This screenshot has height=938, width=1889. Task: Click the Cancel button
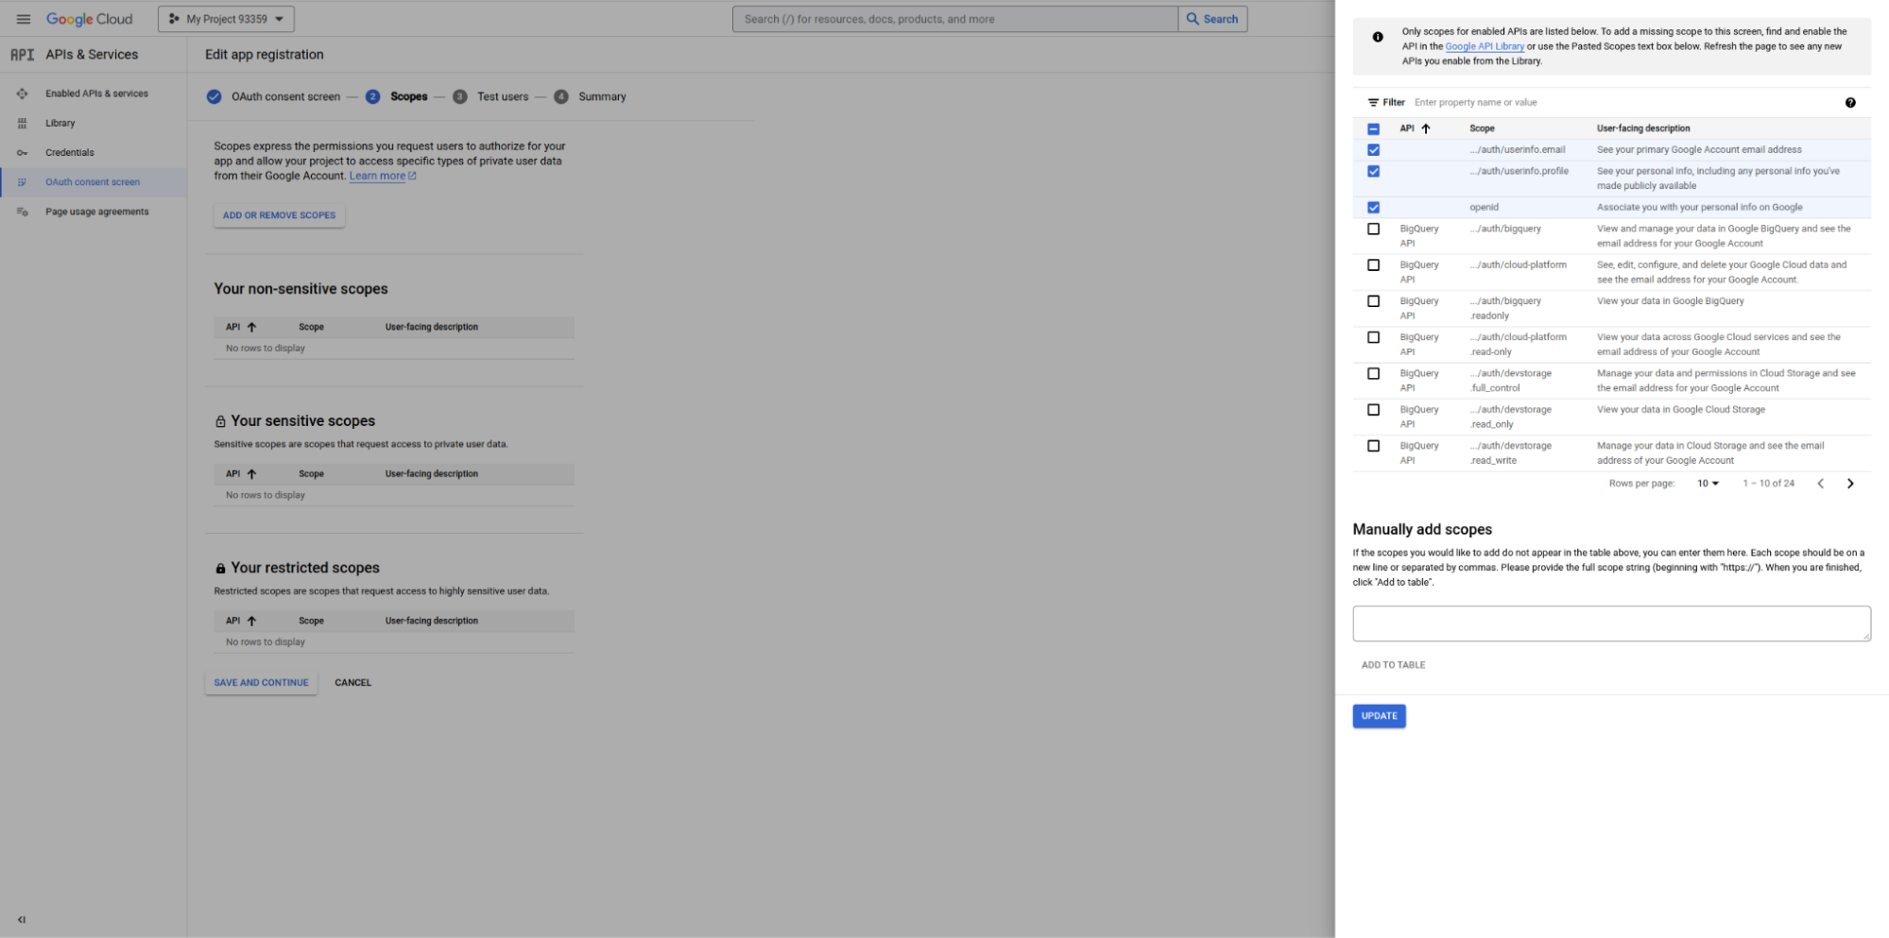pyautogui.click(x=352, y=683)
